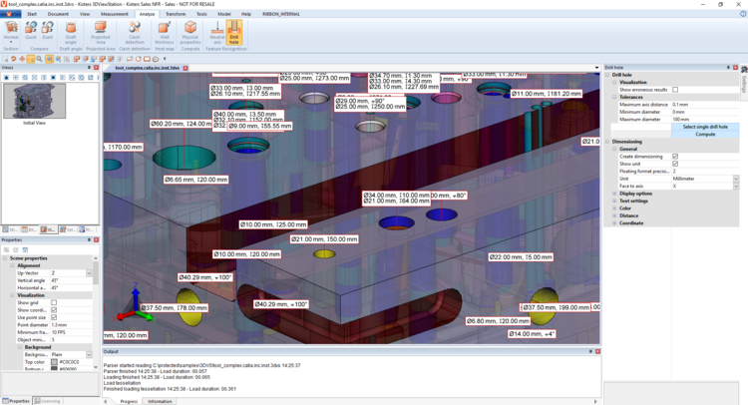Click the Compute button
Image resolution: width=748 pixels, height=405 pixels.
pos(705,135)
